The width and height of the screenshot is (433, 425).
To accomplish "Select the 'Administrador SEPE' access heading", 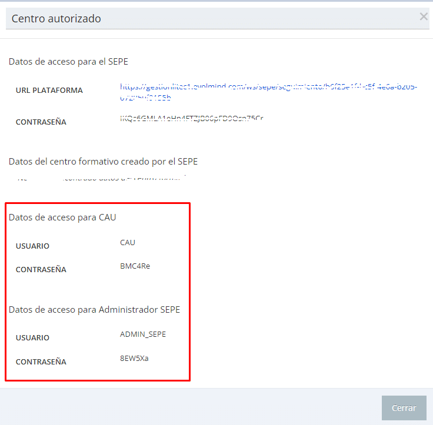I will coord(94,309).
